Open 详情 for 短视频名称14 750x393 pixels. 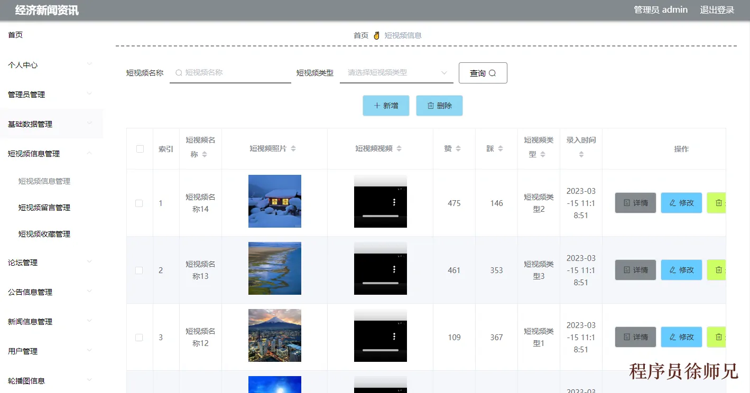click(x=635, y=203)
